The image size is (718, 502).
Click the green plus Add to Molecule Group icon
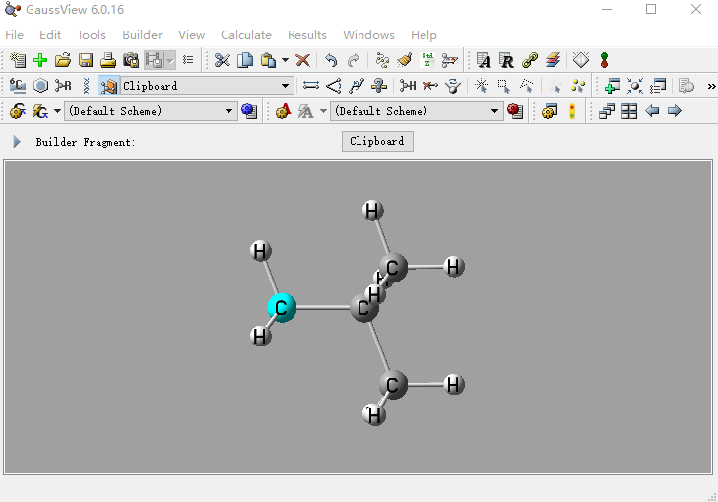pos(40,60)
